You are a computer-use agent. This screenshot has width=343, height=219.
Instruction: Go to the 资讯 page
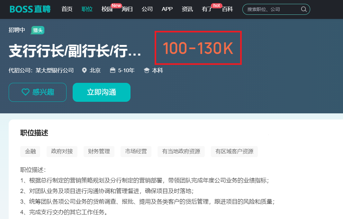tap(187, 9)
